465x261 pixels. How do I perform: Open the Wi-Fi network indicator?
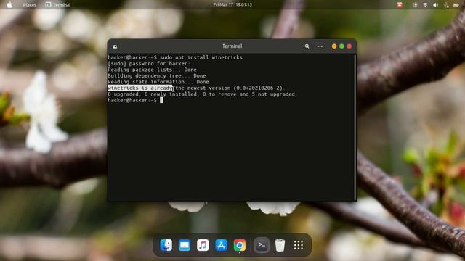pyautogui.click(x=425, y=5)
